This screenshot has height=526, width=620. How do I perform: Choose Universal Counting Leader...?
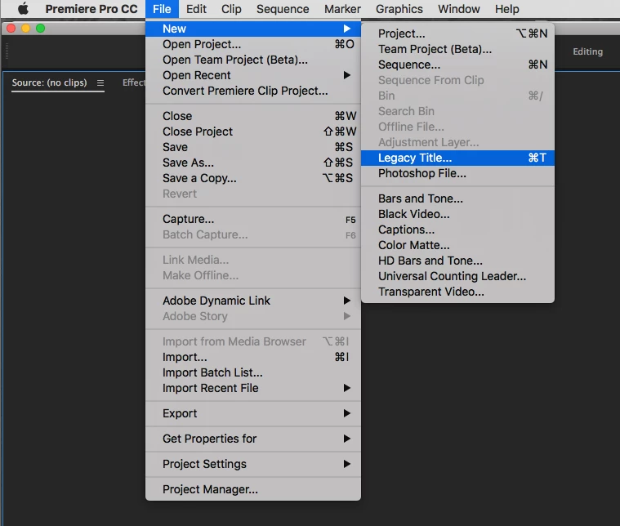[x=458, y=276]
